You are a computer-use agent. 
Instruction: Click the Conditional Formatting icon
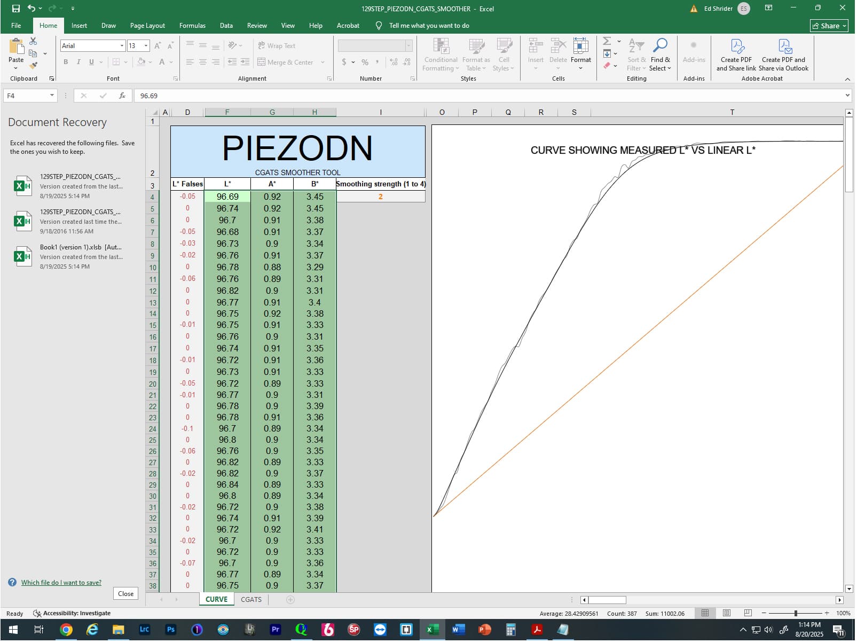tap(442, 46)
